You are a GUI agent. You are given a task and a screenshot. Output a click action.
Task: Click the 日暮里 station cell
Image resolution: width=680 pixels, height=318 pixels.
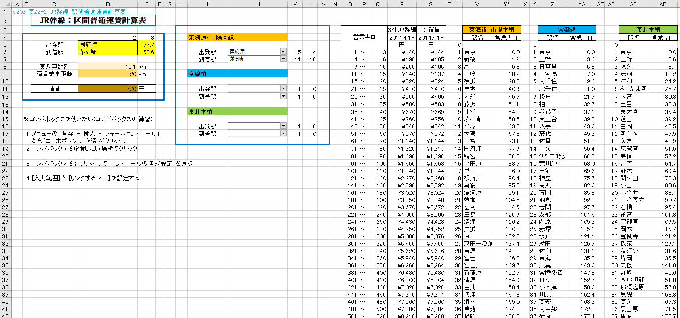point(552,67)
